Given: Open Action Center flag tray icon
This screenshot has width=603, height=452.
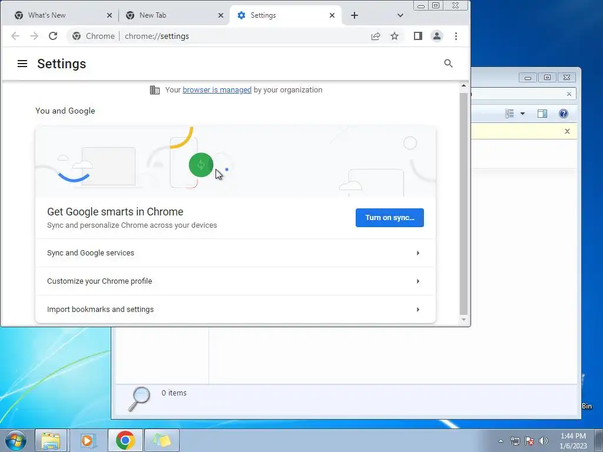Looking at the screenshot, I should click(x=529, y=441).
